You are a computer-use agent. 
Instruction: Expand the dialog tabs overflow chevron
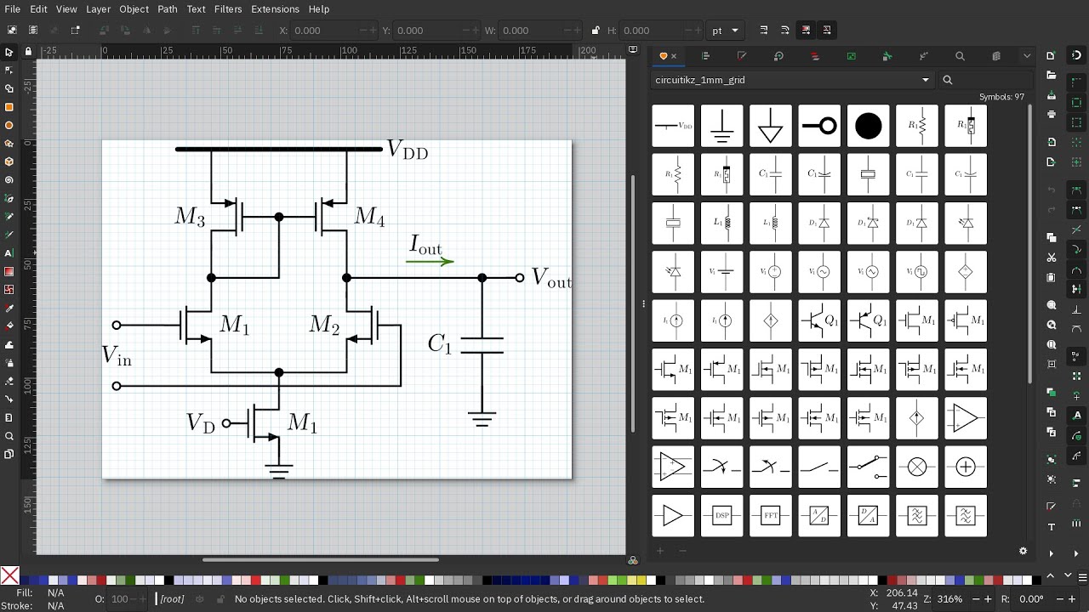pos(1027,56)
